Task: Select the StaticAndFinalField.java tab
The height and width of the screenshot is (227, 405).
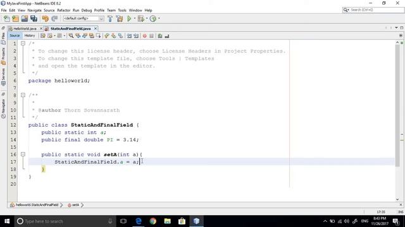Action: (x=70, y=28)
